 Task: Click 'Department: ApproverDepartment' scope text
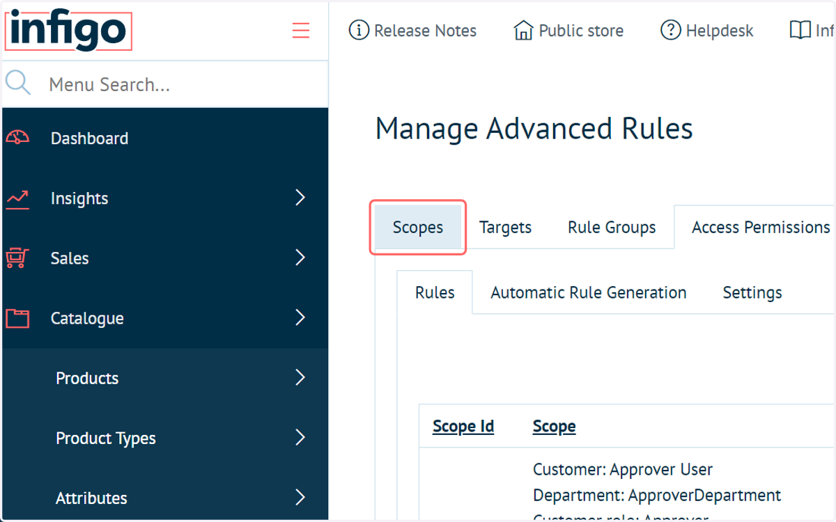(x=657, y=495)
